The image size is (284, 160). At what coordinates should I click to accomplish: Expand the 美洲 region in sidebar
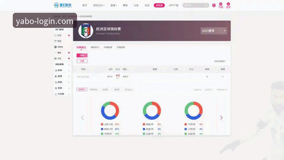(69, 82)
